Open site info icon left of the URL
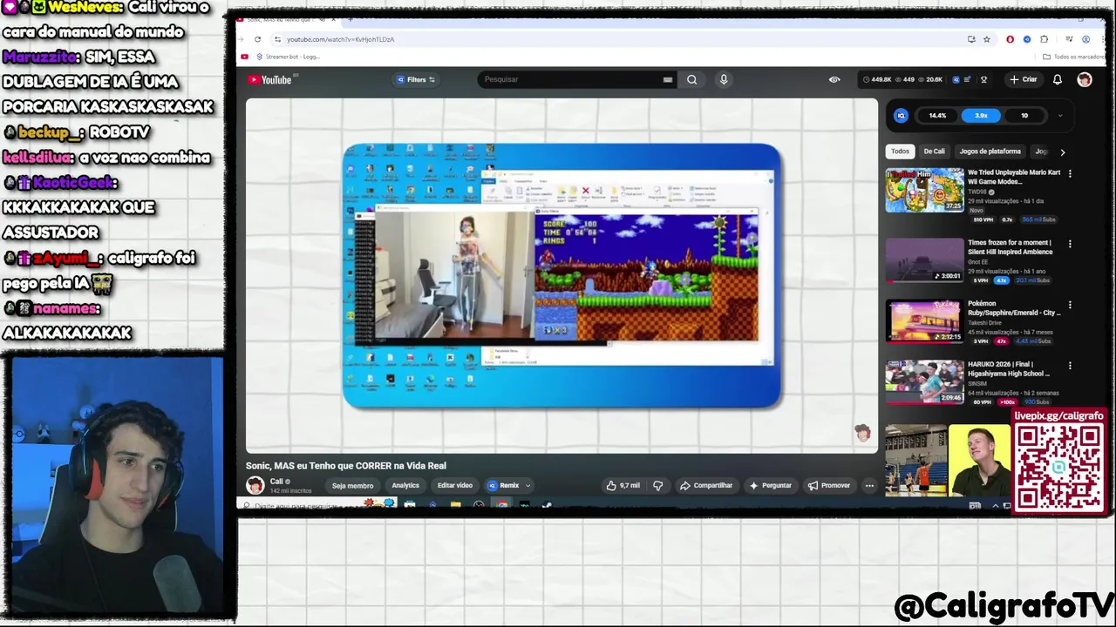The width and height of the screenshot is (1116, 627). [x=277, y=39]
